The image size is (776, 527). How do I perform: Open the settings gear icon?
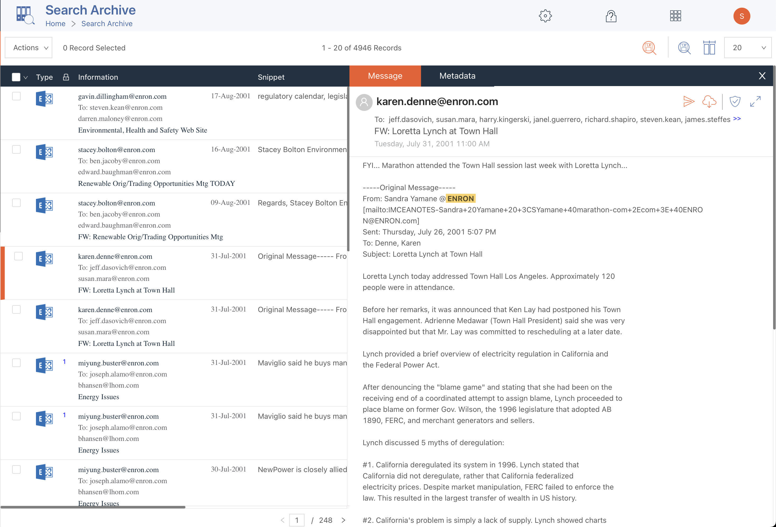point(545,16)
